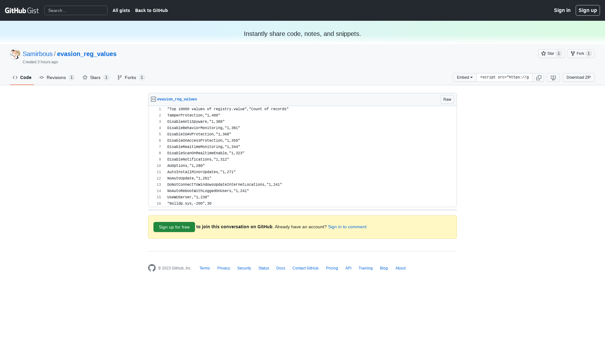The image size is (605, 340).
Task: Click Sign in at top right
Action: (x=562, y=10)
